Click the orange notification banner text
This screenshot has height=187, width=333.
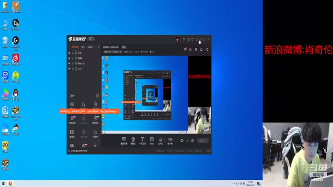[88, 111]
